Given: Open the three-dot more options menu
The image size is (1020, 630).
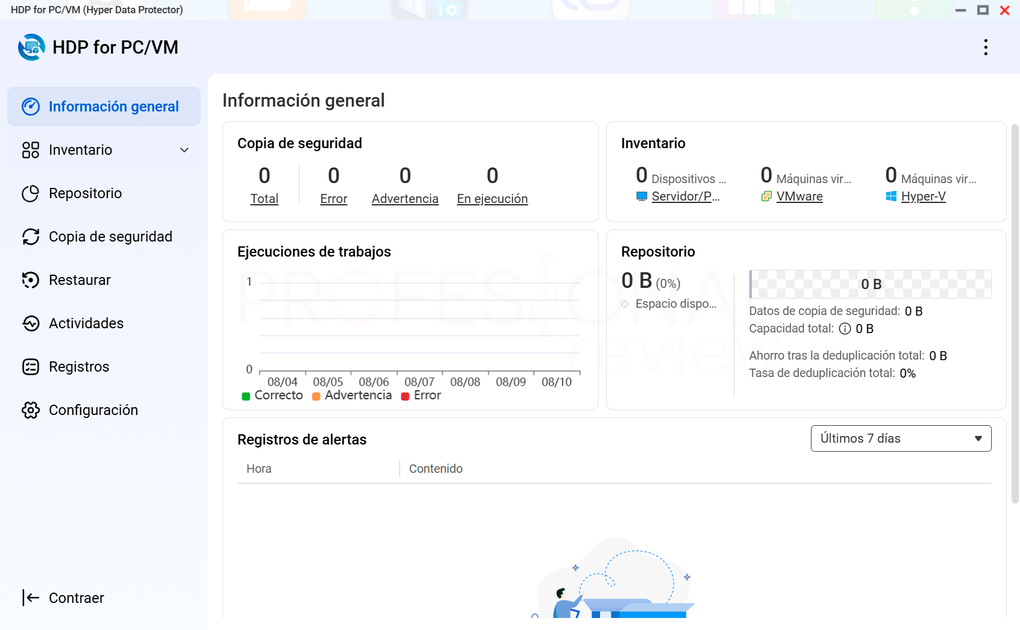Looking at the screenshot, I should coord(986,47).
